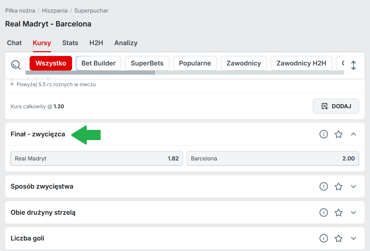Go to Hiszpania breadcrumb link
370x251 pixels.
click(54, 11)
